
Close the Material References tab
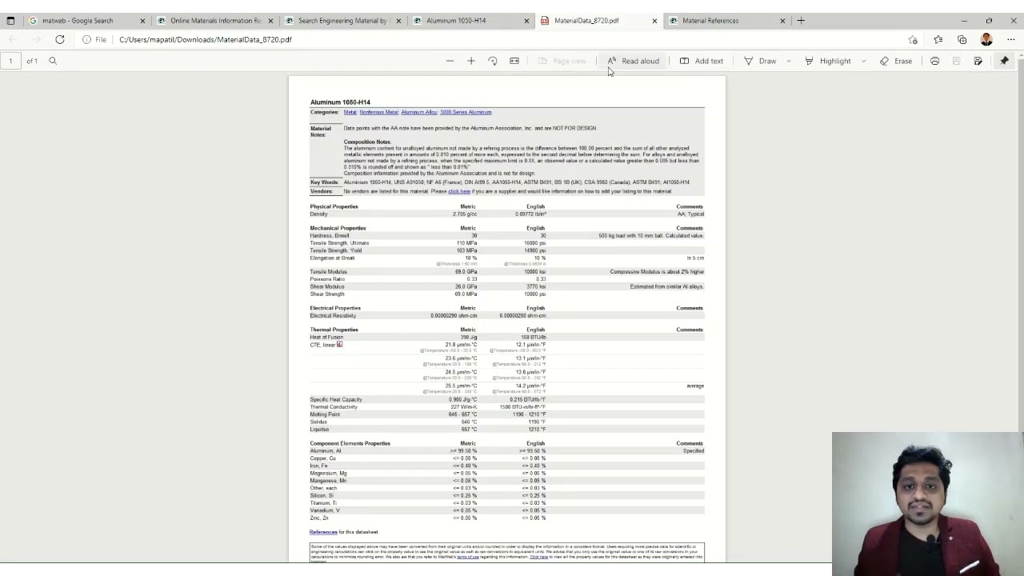click(782, 21)
